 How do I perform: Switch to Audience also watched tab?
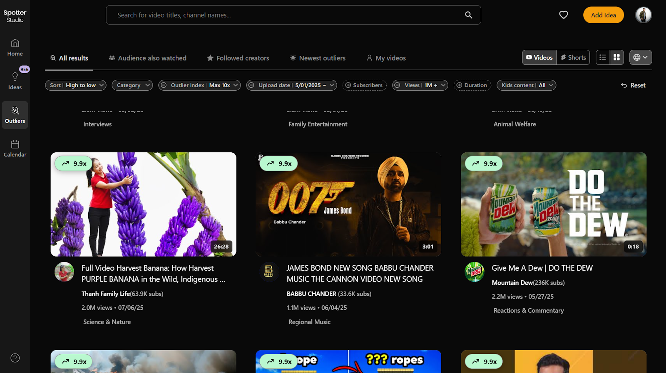pyautogui.click(x=148, y=58)
